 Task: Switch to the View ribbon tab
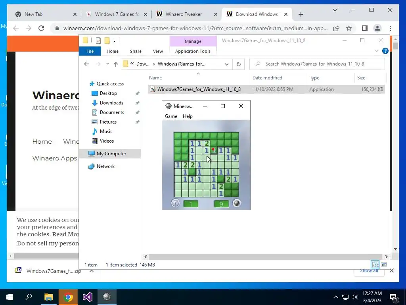coord(158,51)
